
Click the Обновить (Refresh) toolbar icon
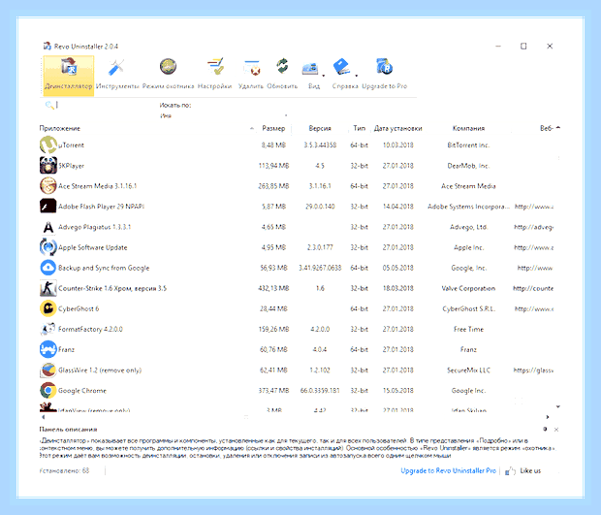pos(282,75)
